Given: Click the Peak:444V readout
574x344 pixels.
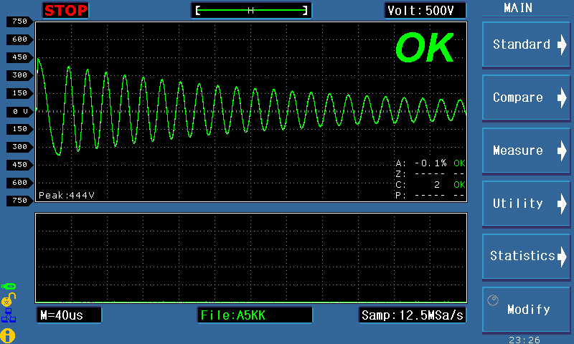Looking at the screenshot, I should (67, 195).
